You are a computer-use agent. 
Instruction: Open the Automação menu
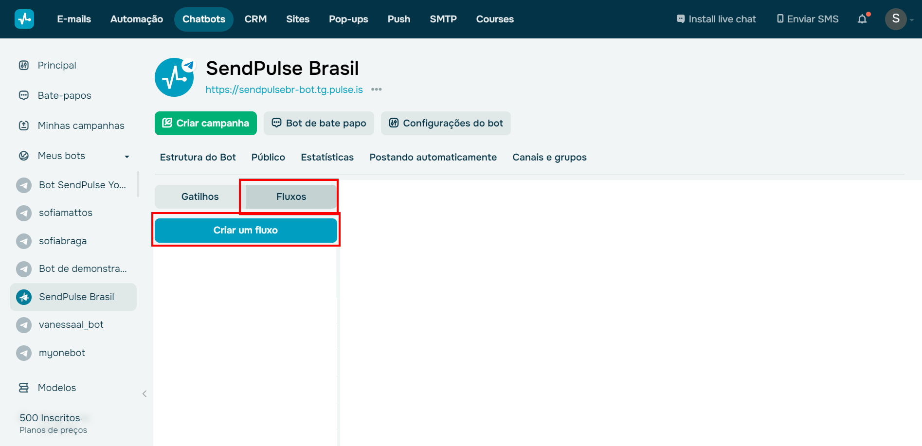[137, 19]
